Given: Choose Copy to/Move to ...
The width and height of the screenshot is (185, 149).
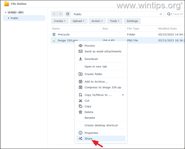Looking at the screenshot, I should (101, 95).
